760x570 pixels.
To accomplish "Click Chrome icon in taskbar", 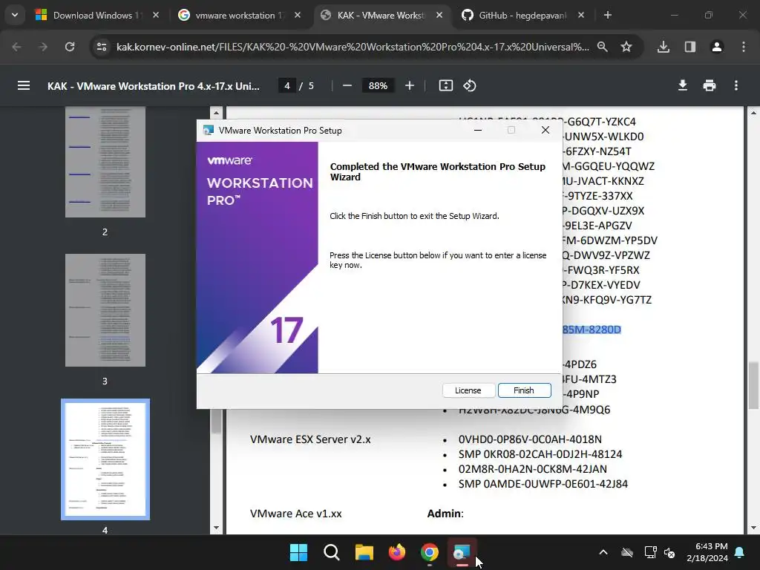I will 430,552.
